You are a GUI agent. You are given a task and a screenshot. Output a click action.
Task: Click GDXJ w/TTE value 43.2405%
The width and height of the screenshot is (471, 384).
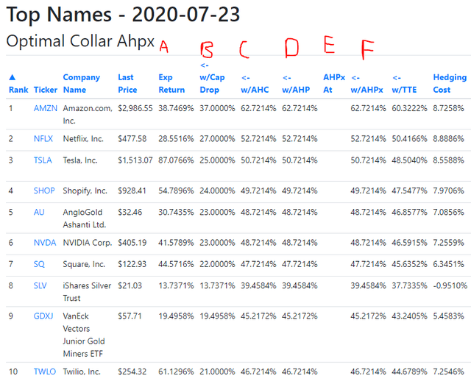point(409,316)
